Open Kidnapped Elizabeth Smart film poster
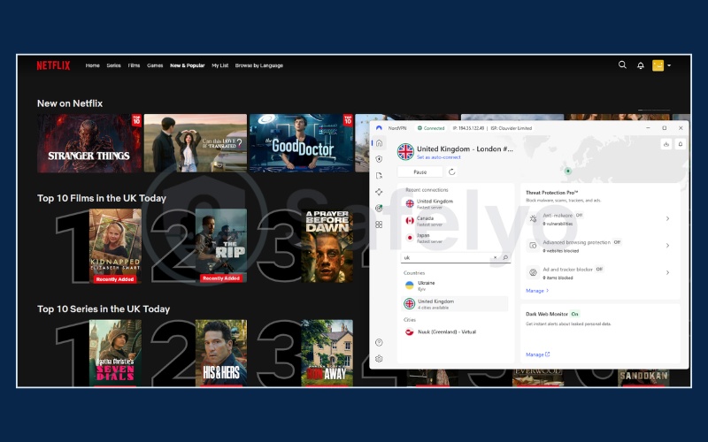 115,246
